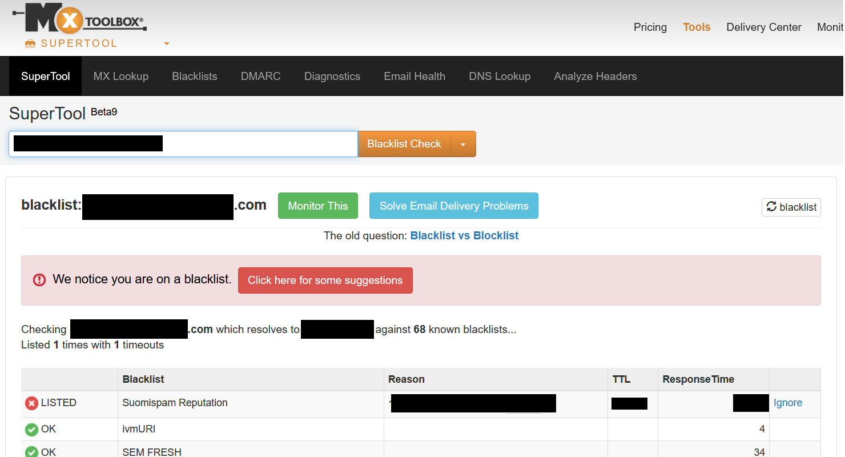Viewport: 845px width, 457px height.
Task: Open the SuperTool tab
Action: (46, 76)
